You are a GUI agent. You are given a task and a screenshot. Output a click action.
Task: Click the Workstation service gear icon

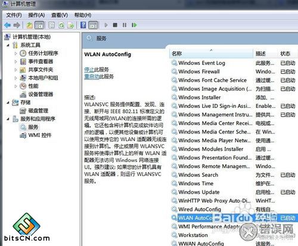click(174, 235)
